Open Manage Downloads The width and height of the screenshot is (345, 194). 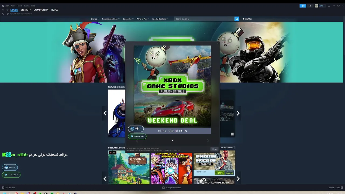[x=173, y=188]
